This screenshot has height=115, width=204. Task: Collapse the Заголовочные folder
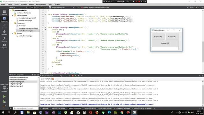point(12,15)
